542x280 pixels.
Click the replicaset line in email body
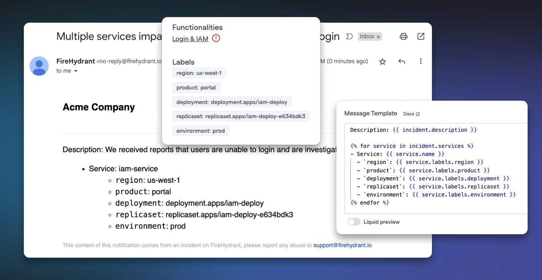204,214
